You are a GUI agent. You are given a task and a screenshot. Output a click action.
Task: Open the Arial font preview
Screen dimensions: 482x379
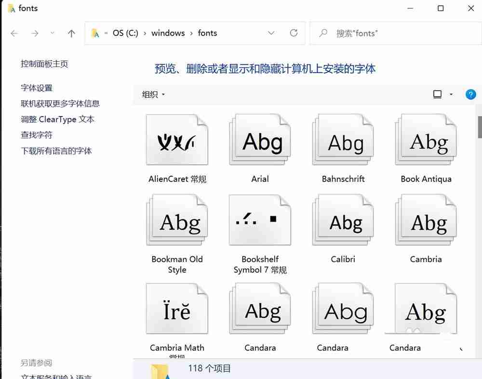click(260, 140)
